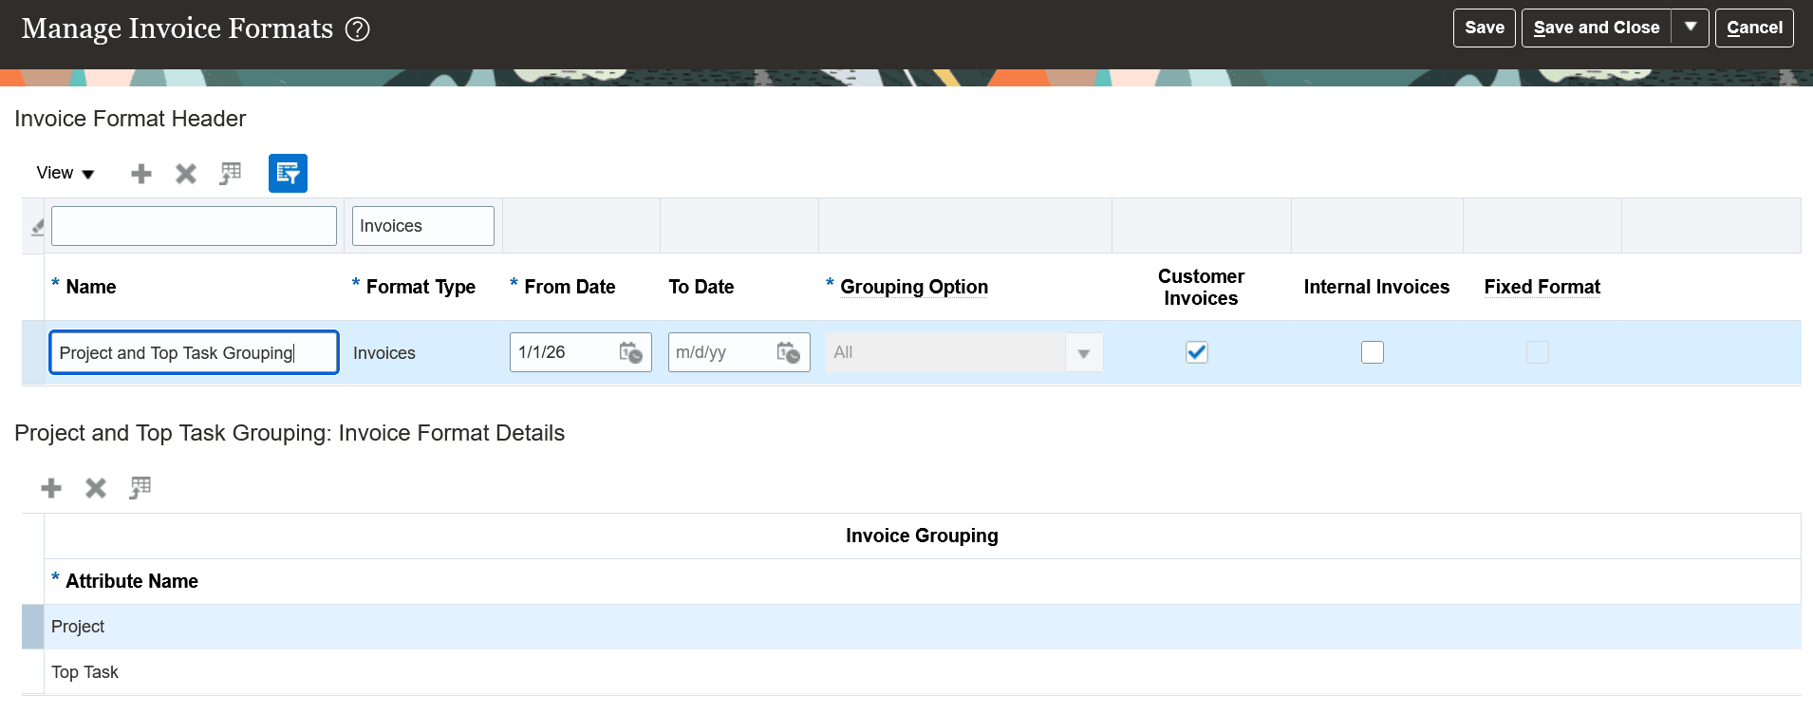Expand the Save and Close options arrow
Image resolution: width=1813 pixels, height=715 pixels.
(1691, 28)
